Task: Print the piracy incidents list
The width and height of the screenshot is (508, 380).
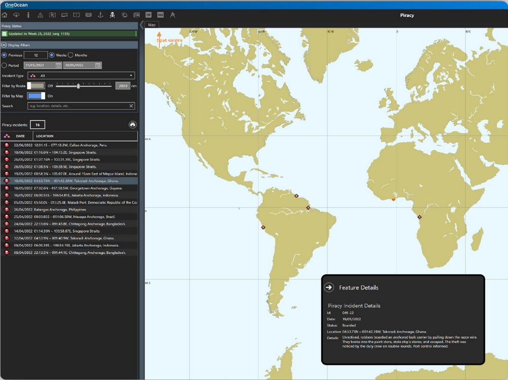Action: pyautogui.click(x=133, y=125)
